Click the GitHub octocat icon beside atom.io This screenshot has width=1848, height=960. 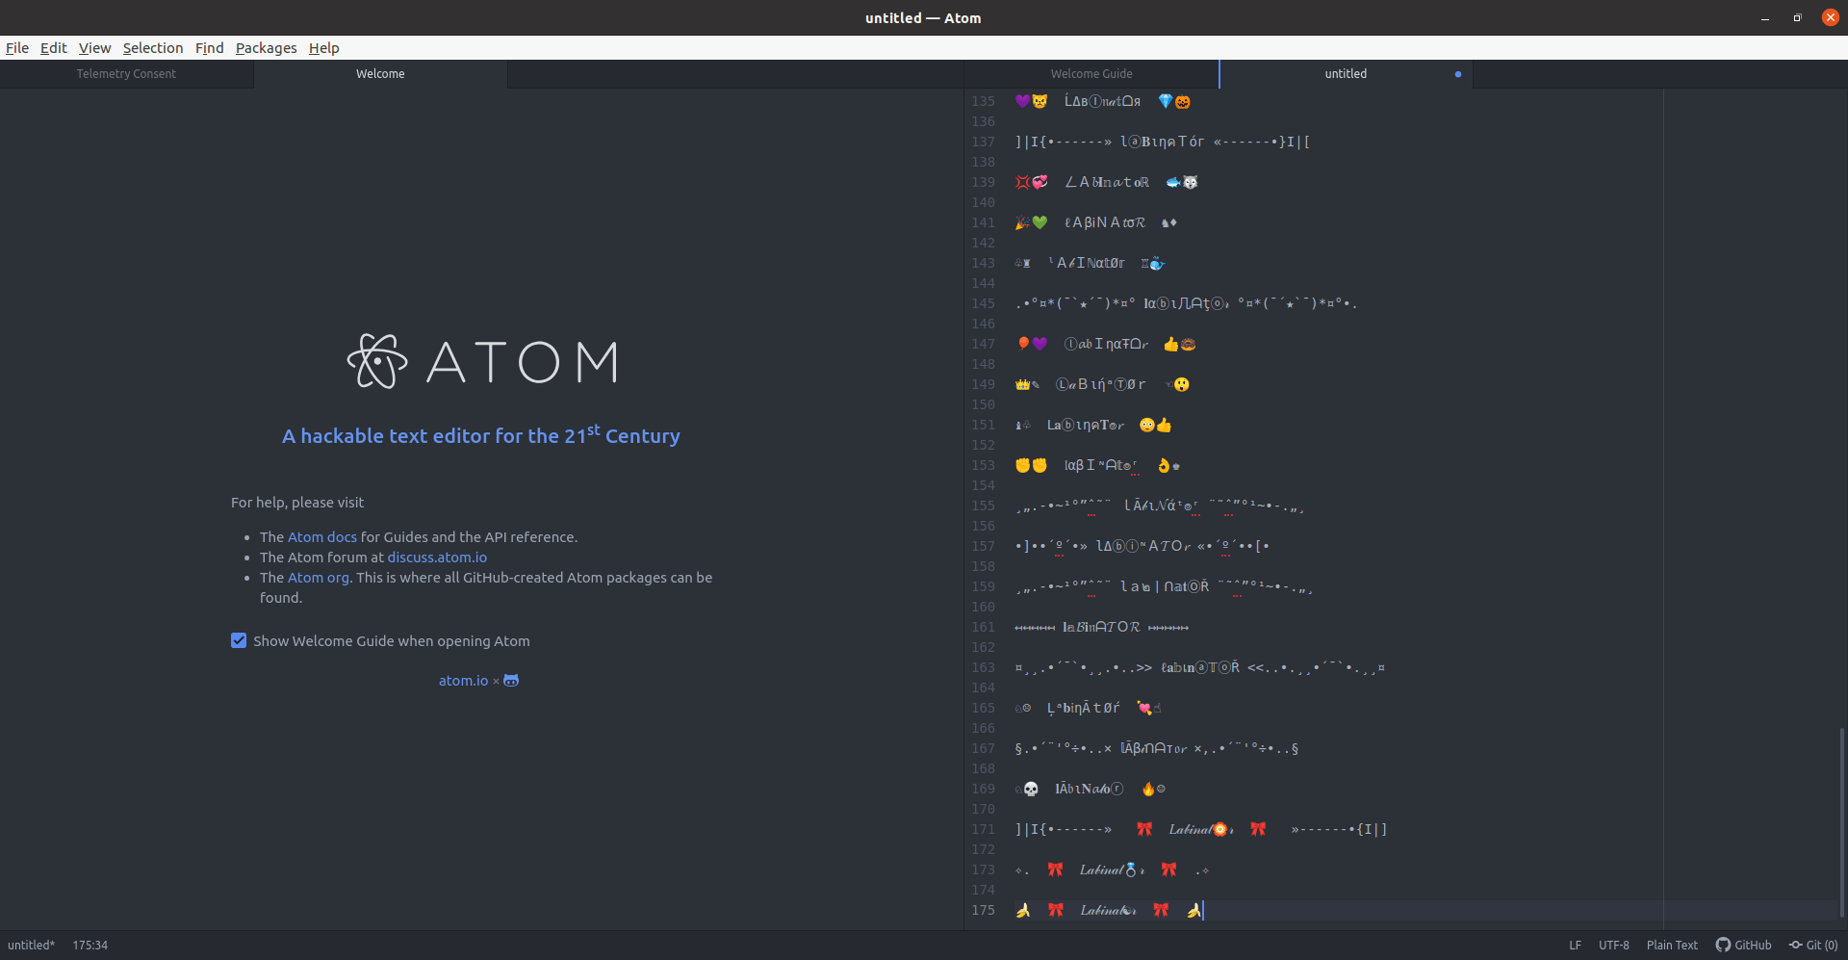pos(511,681)
